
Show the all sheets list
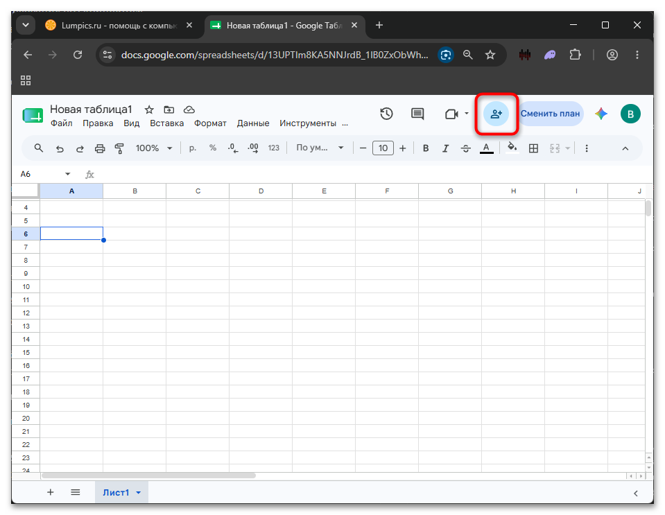tap(75, 493)
